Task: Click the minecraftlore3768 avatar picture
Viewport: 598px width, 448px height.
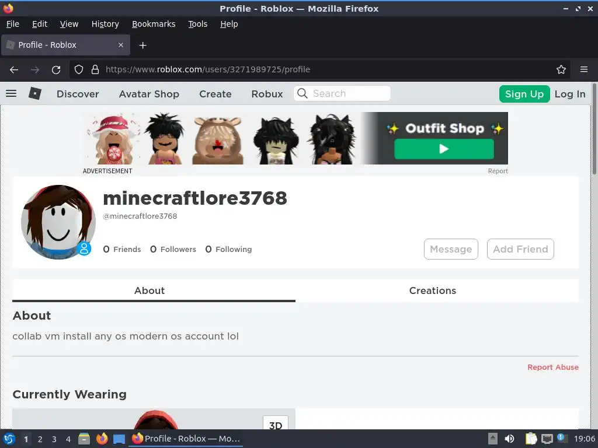Action: coord(58,222)
